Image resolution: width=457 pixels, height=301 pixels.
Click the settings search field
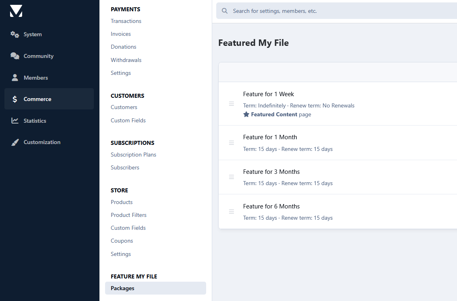pos(337,11)
